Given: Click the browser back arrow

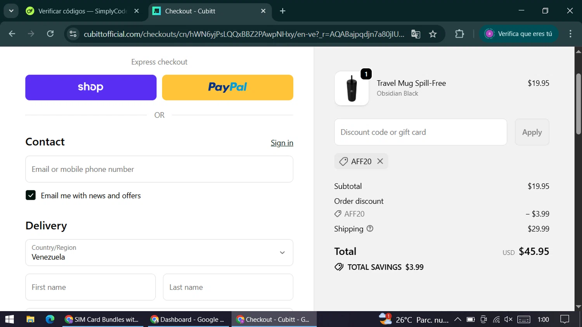Looking at the screenshot, I should click(x=12, y=34).
